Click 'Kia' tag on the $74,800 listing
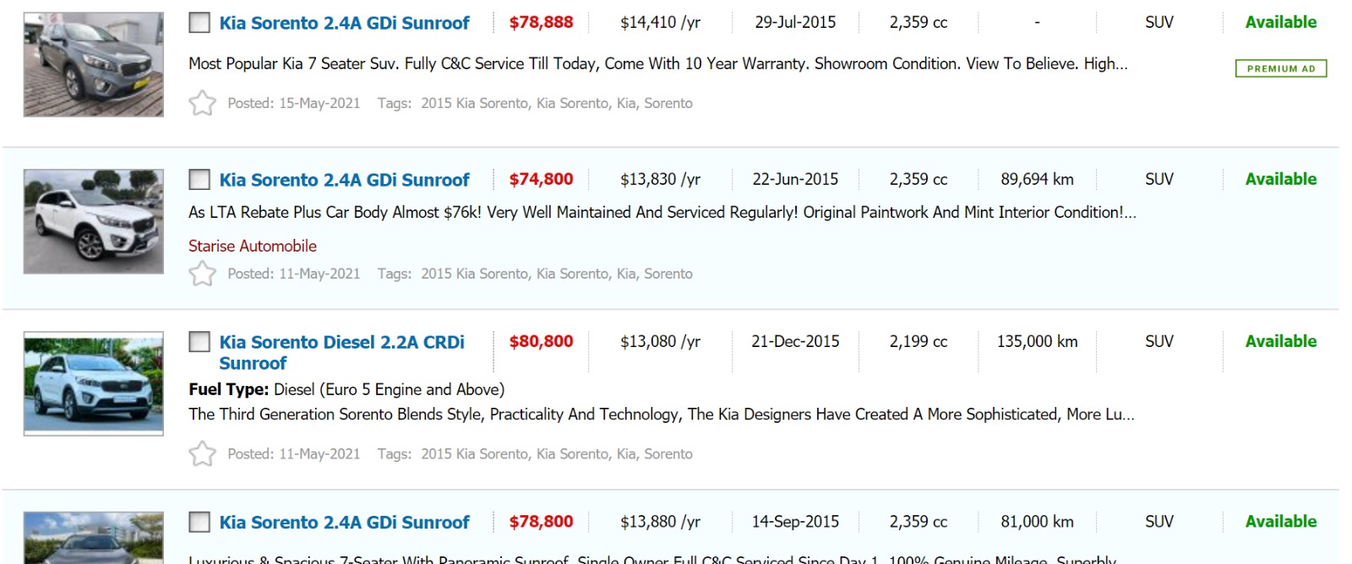Image resolution: width=1352 pixels, height=564 pixels. click(x=625, y=274)
